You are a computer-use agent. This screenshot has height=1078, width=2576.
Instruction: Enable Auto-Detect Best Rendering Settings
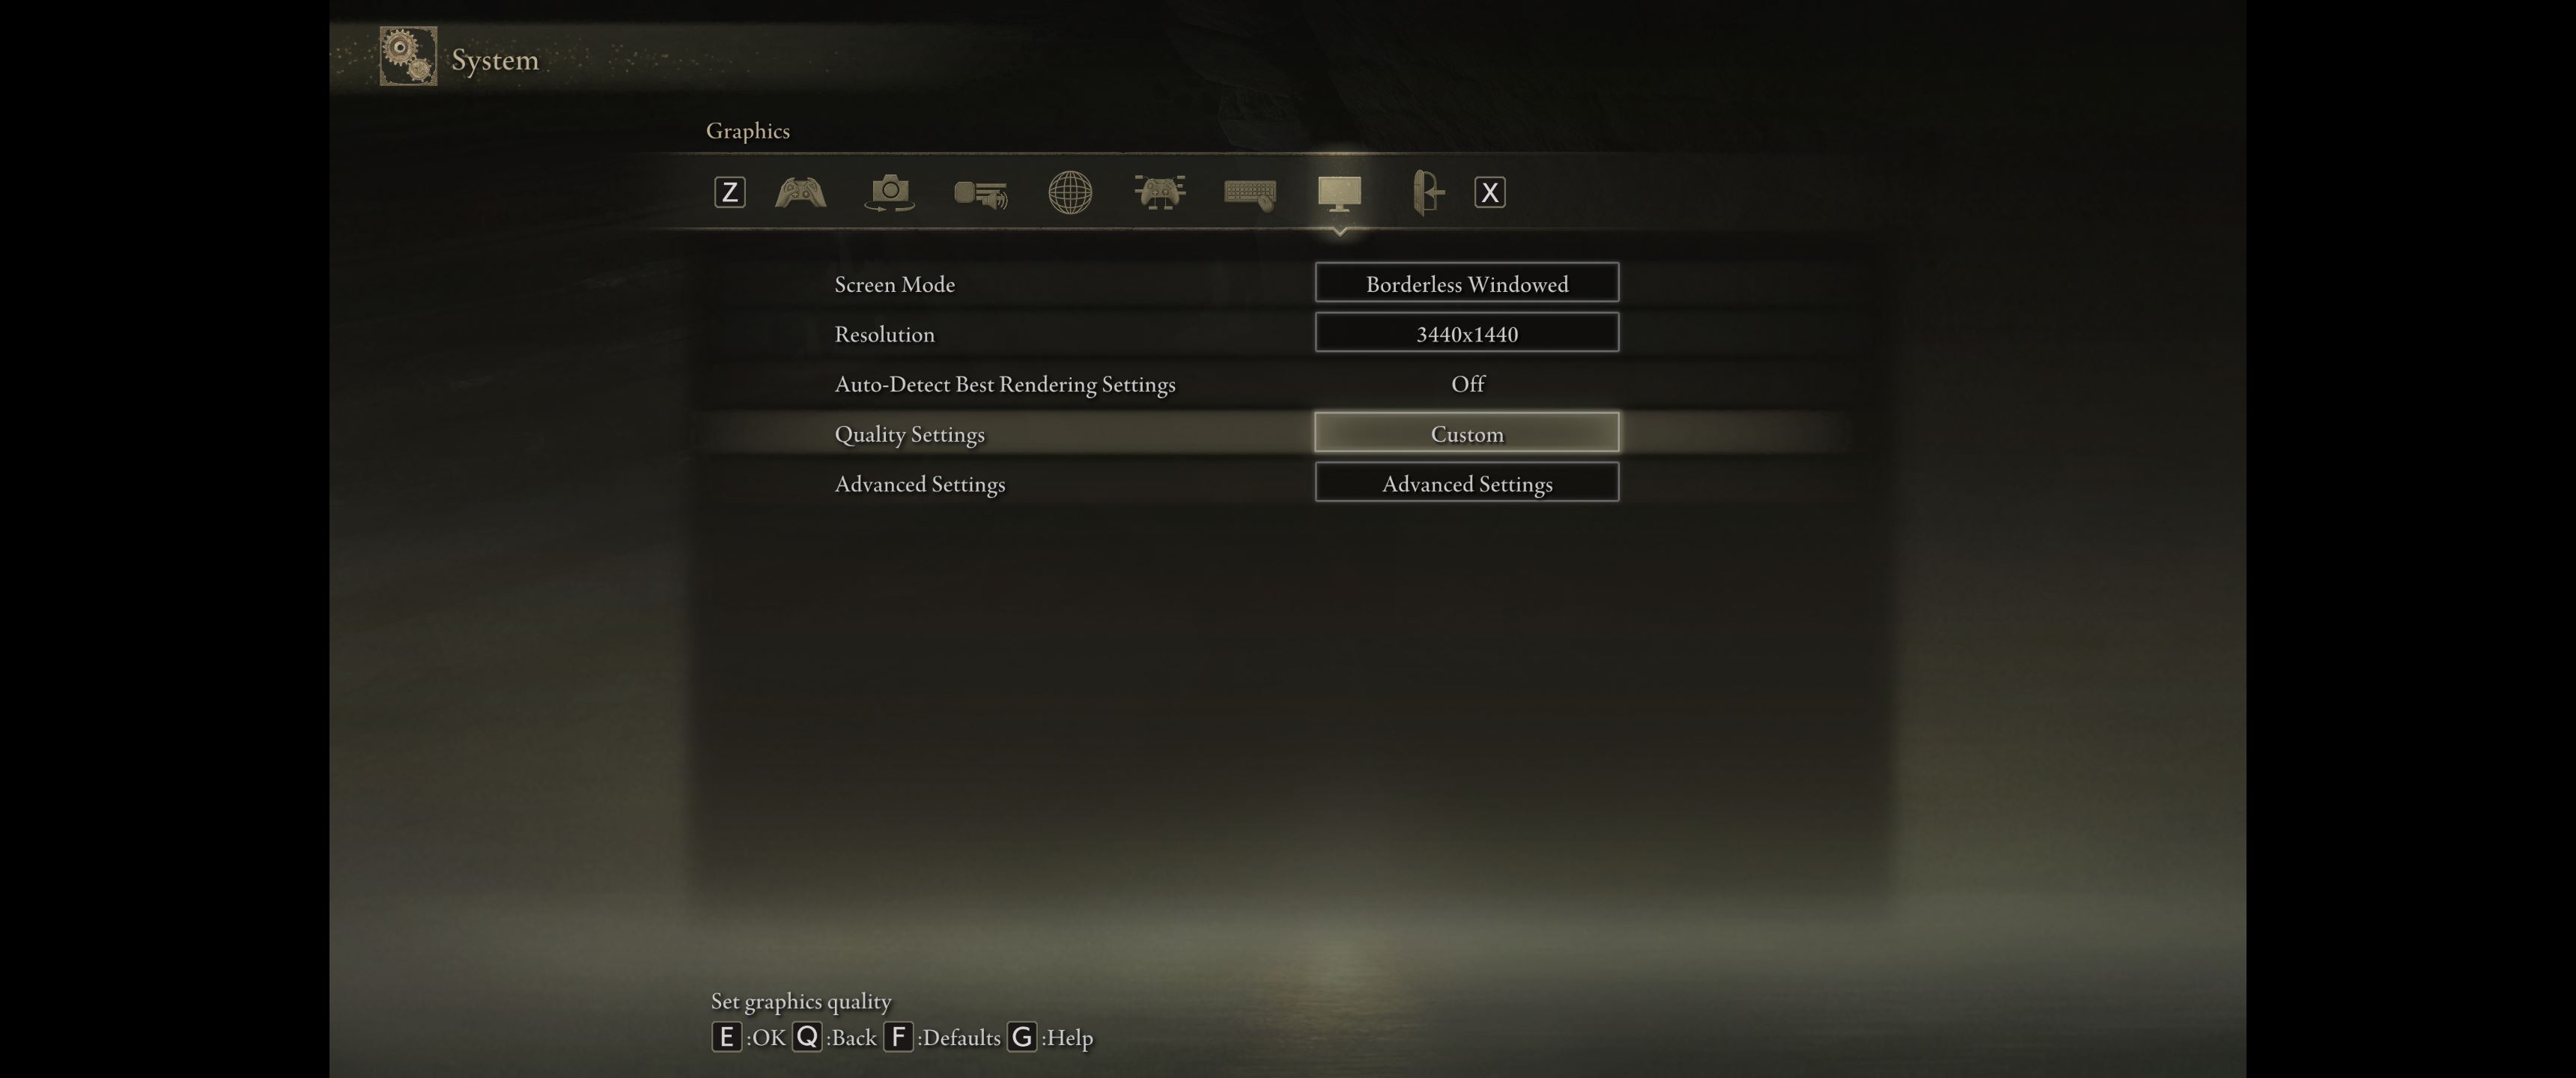(x=1465, y=383)
